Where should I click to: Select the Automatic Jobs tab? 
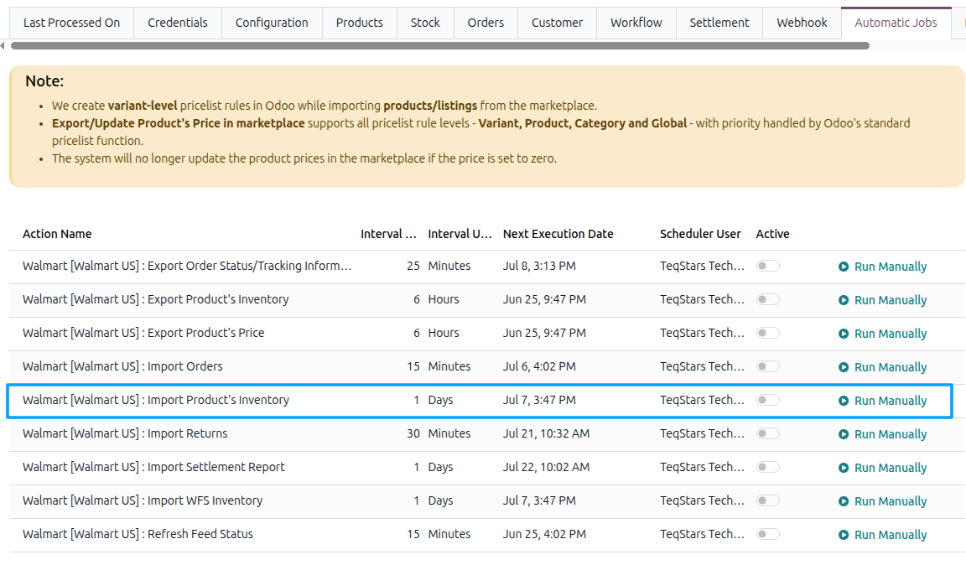[x=896, y=23]
